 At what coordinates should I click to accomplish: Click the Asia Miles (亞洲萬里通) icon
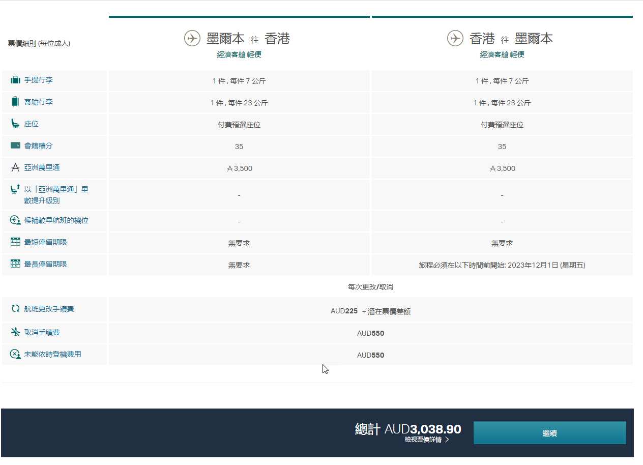coord(15,167)
